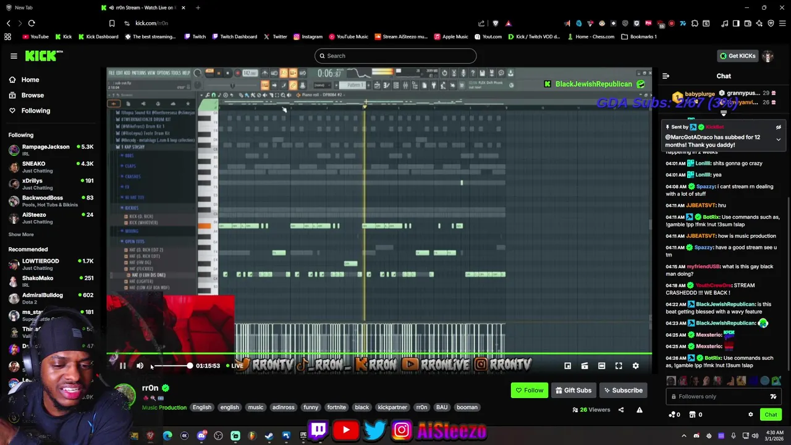Image resolution: width=791 pixels, height=445 pixels.
Task: Open SNEAKO channel in sidebar
Action: click(x=51, y=167)
